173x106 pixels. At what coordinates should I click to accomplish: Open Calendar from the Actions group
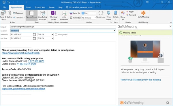[x=18, y=13]
